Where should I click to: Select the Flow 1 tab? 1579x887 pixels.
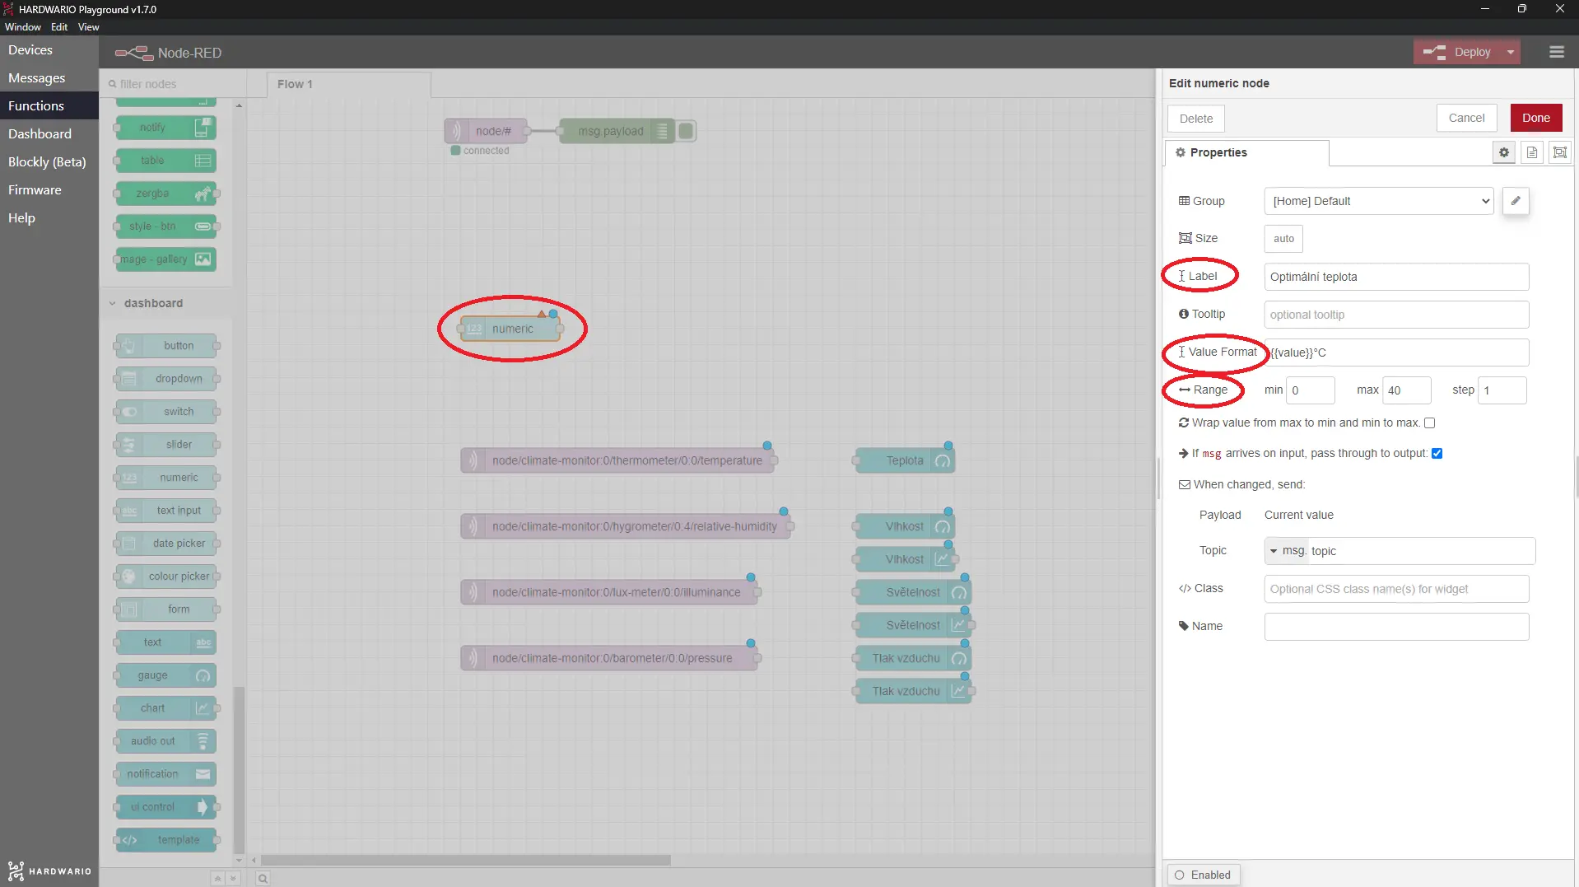[x=348, y=85]
